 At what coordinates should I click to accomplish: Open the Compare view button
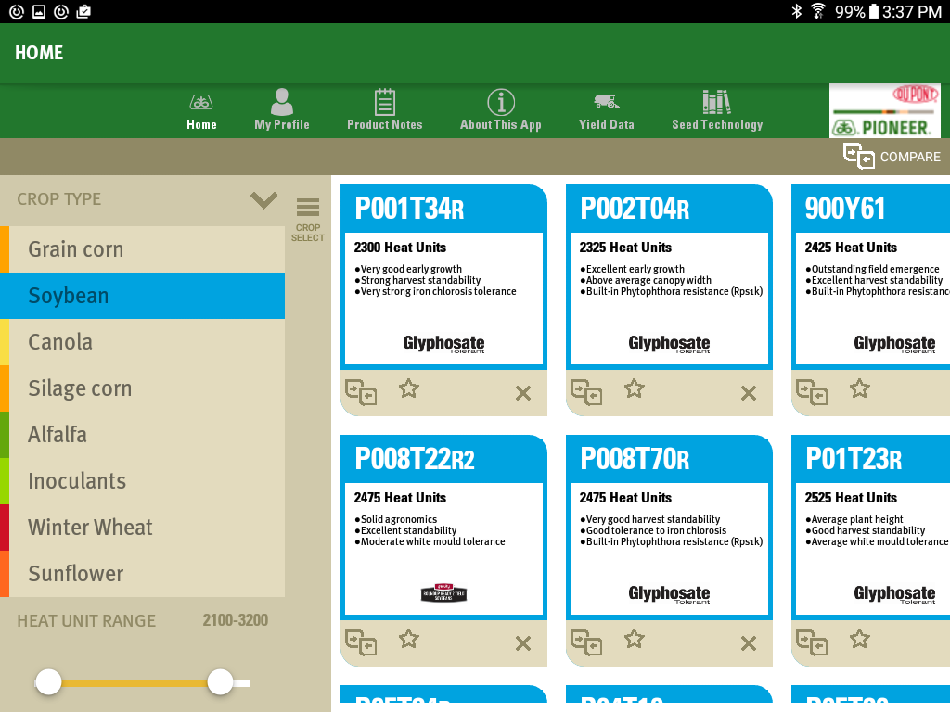892,156
